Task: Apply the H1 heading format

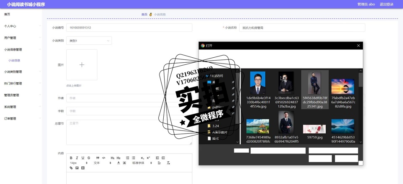Action: [x=113, y=158]
